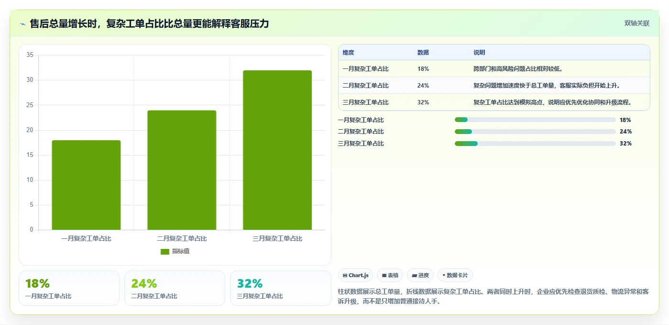The height and width of the screenshot is (325, 669).
Task: Click x-axis label 三月复杂工单占比
Action: [x=277, y=238]
